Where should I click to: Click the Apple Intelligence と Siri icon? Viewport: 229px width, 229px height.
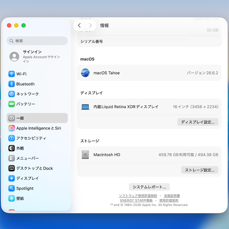pyautogui.click(x=12, y=128)
